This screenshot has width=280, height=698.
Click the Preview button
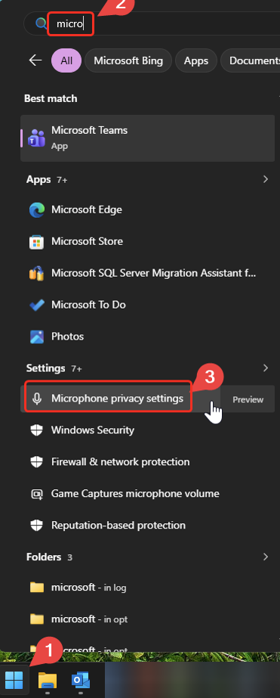pyautogui.click(x=248, y=400)
